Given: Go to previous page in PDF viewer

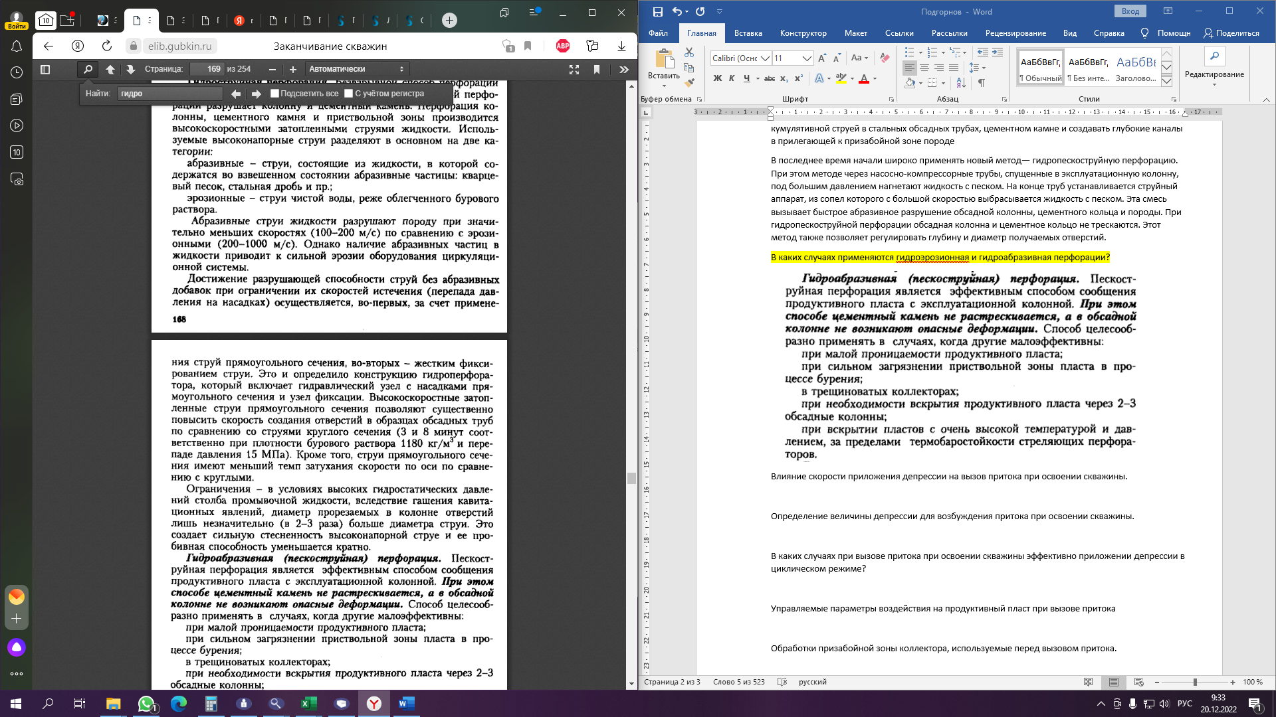Looking at the screenshot, I should point(110,69).
